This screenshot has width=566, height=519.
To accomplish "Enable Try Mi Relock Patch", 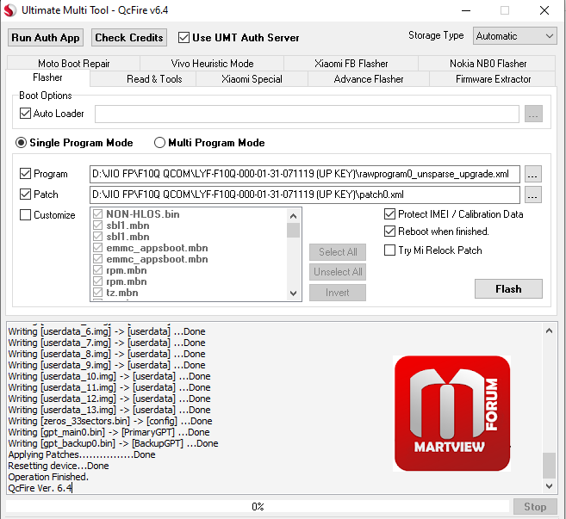I will click(x=389, y=250).
